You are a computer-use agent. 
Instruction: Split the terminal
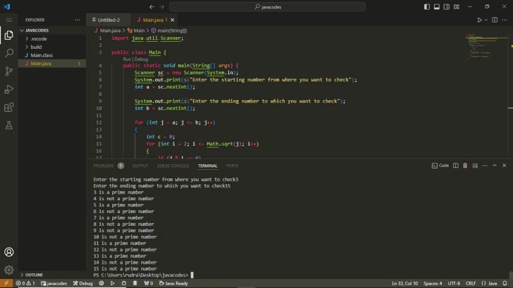point(456,165)
